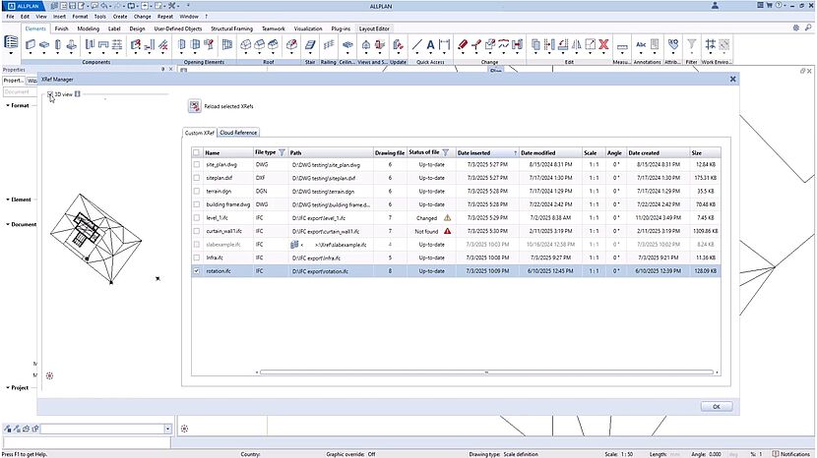Screen dimensions: 817x458
Task: Click the yellow Changed warning icon
Action: 447,217
